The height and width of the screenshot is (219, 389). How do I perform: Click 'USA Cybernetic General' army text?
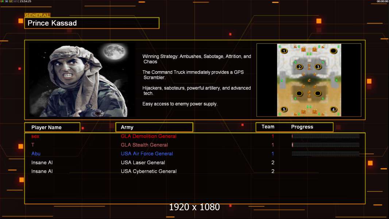coord(149,171)
